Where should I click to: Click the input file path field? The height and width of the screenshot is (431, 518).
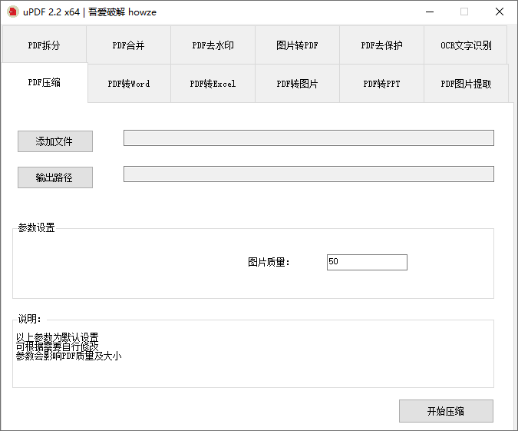[x=308, y=138]
